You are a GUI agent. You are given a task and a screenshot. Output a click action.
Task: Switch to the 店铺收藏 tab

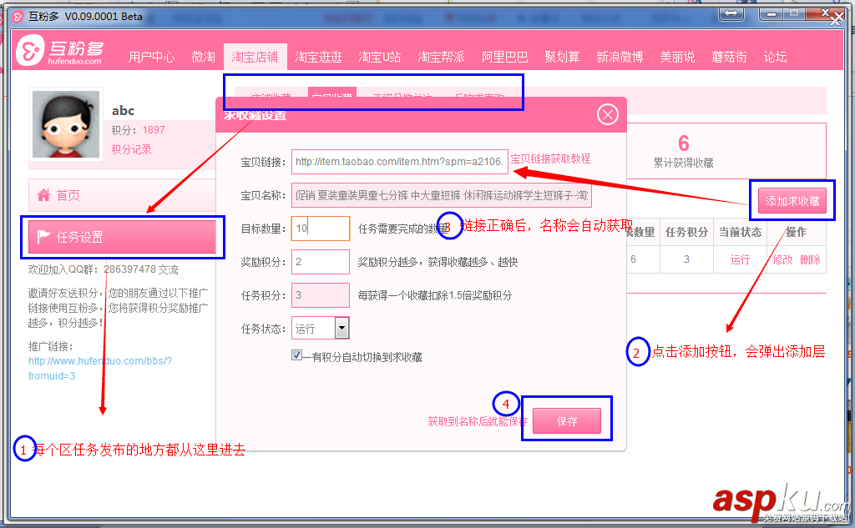coord(272,93)
